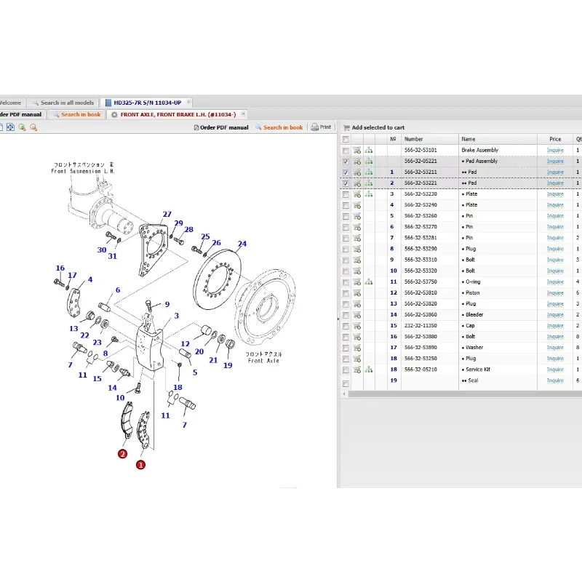Open structure tree icon for part 566-32-53230
Screen dimensions: 582x582
click(369, 194)
